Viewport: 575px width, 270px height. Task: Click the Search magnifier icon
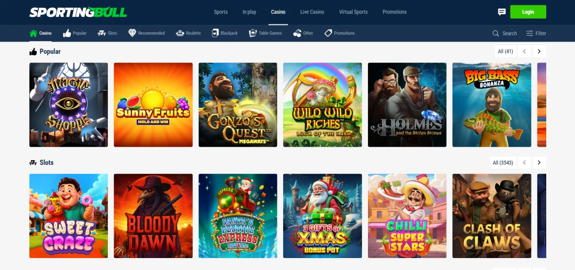click(x=496, y=33)
